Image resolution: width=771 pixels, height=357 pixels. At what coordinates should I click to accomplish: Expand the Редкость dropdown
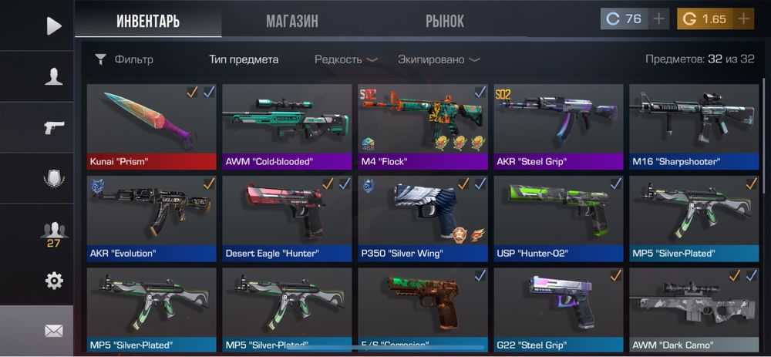[x=346, y=60]
